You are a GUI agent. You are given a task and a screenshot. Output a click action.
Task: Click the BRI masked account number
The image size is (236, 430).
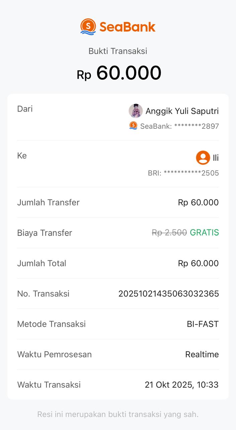coord(183,173)
